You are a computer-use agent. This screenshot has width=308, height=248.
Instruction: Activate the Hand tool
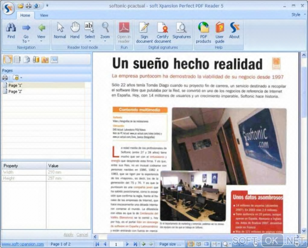pyautogui.click(x=75, y=30)
